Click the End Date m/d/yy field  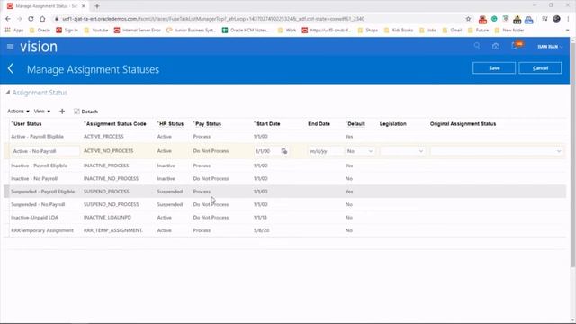[x=325, y=151]
